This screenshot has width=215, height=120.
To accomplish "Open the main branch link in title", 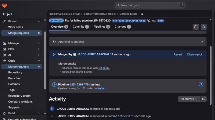I will point(161,21).
